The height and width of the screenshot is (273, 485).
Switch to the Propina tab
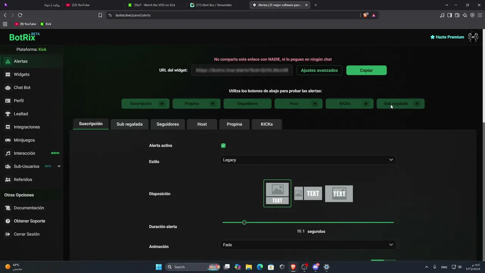coord(234,124)
